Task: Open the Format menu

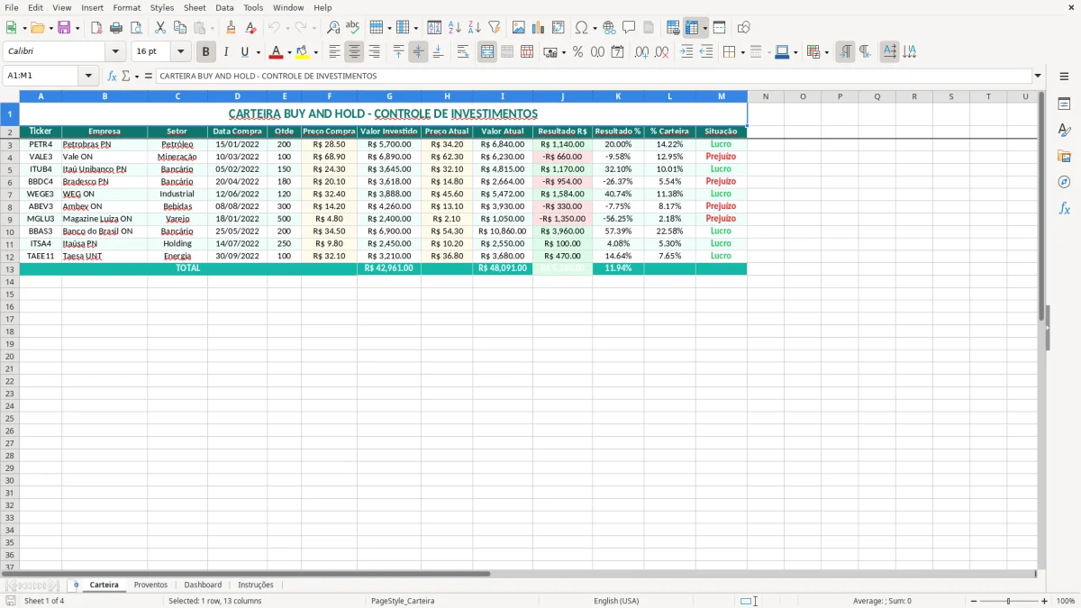Action: [x=127, y=7]
